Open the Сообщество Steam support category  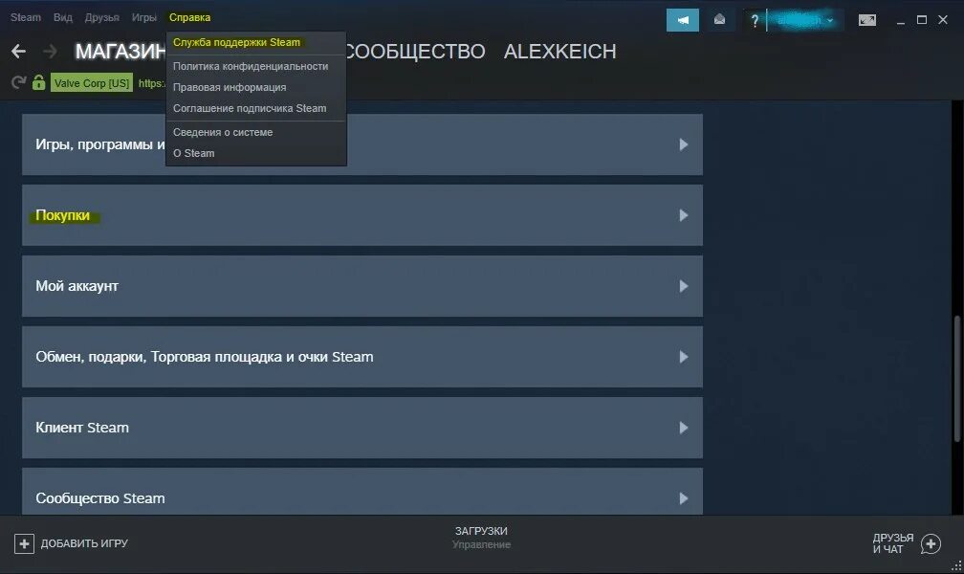click(362, 492)
